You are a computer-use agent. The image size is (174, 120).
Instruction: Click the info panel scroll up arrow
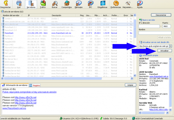[x=170, y=59]
